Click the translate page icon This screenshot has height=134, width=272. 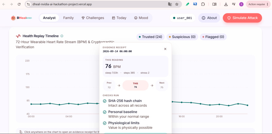click(x=170, y=4)
